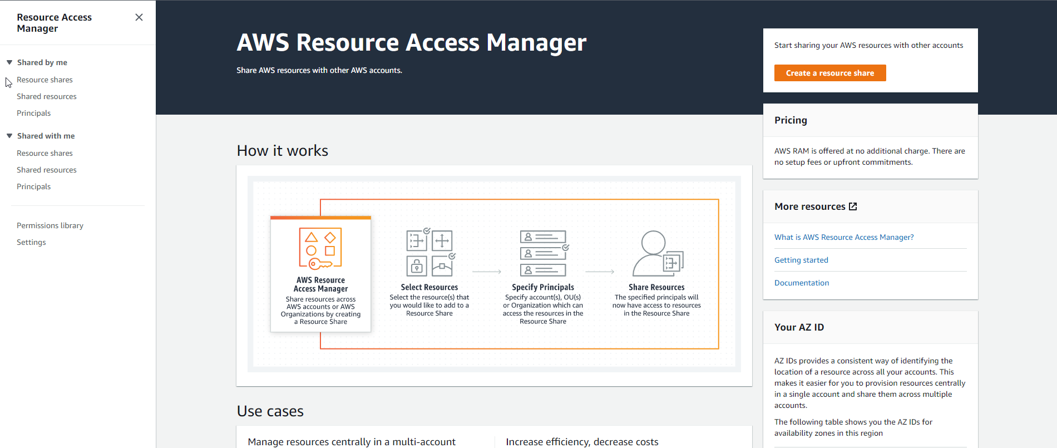
Task: Open the Getting started link
Action: coord(801,260)
